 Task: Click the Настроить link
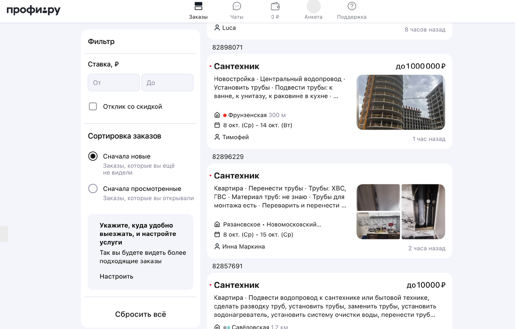pos(116,276)
